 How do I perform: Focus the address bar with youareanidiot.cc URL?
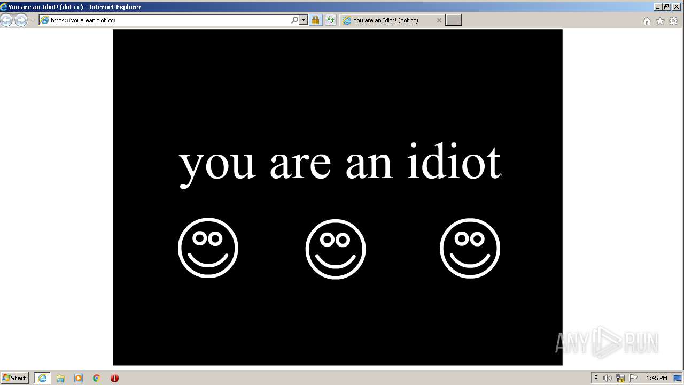(166, 20)
